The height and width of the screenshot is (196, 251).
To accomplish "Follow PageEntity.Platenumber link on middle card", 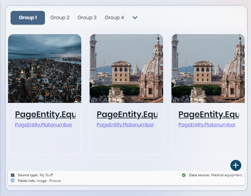I will pos(125,125).
